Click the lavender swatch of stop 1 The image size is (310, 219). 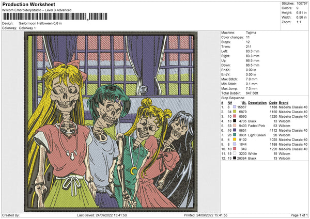(235, 107)
